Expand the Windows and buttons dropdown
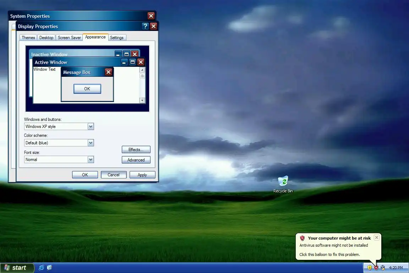 click(91, 127)
